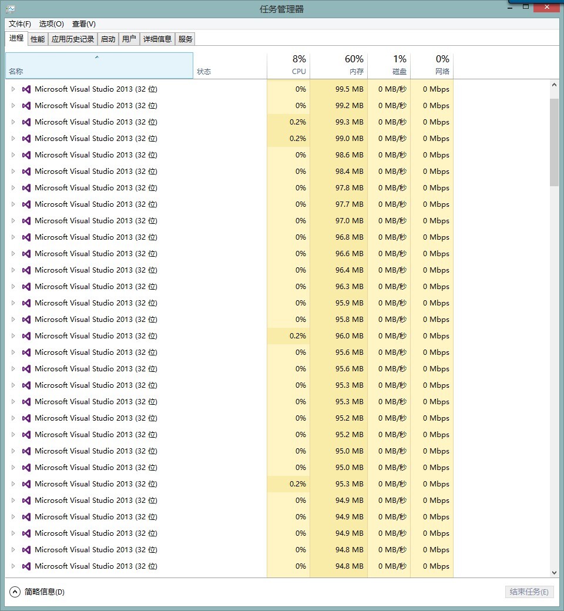This screenshot has width=564, height=611.
Task: Sort processes by the 磁盘 column header
Action: pos(389,66)
